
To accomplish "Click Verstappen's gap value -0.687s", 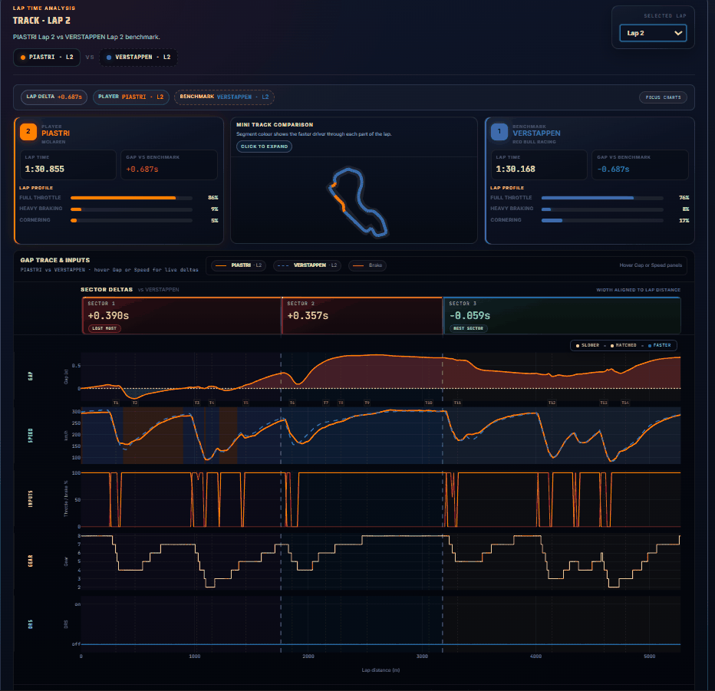I will pos(613,169).
